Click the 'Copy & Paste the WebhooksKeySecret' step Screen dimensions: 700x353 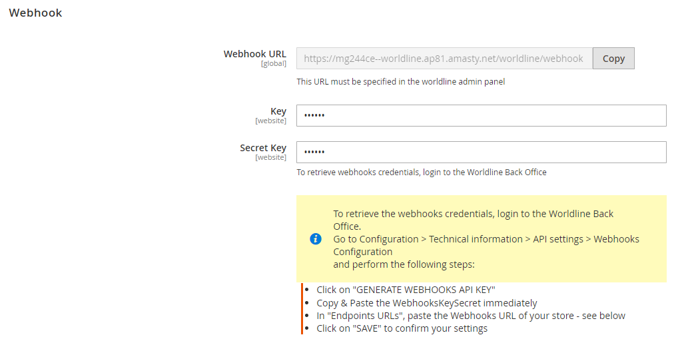(x=427, y=303)
